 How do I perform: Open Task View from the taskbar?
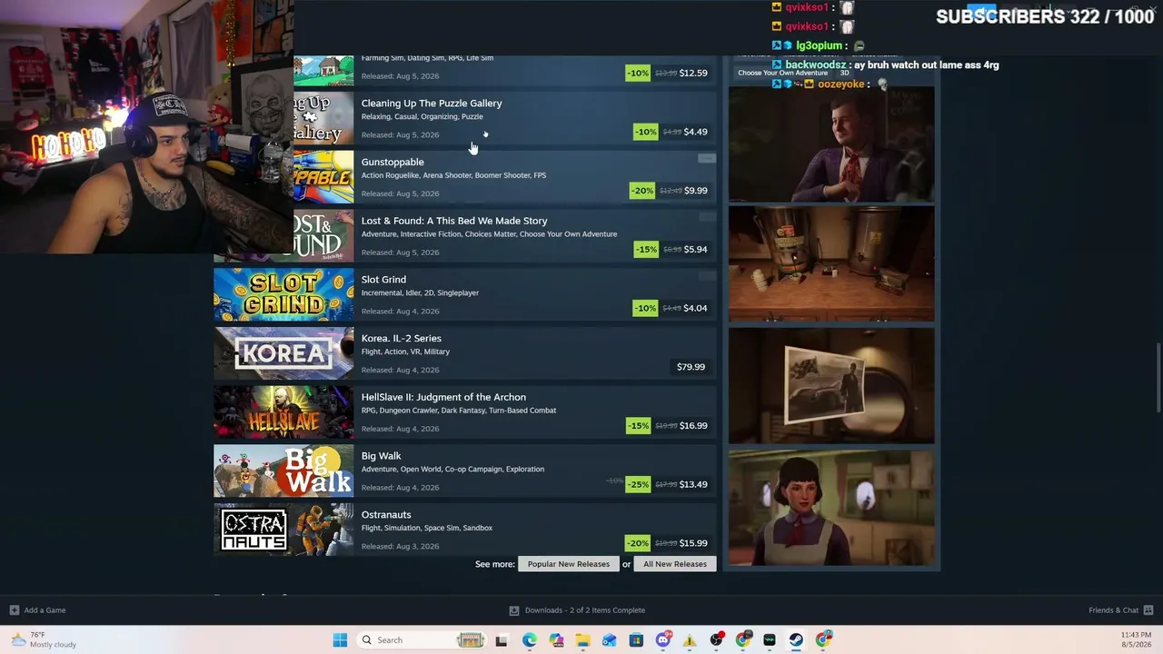coord(502,640)
